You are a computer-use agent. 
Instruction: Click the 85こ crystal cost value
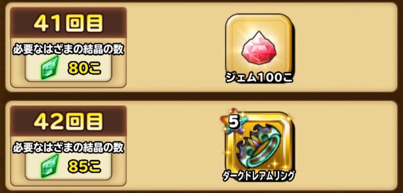84,167
